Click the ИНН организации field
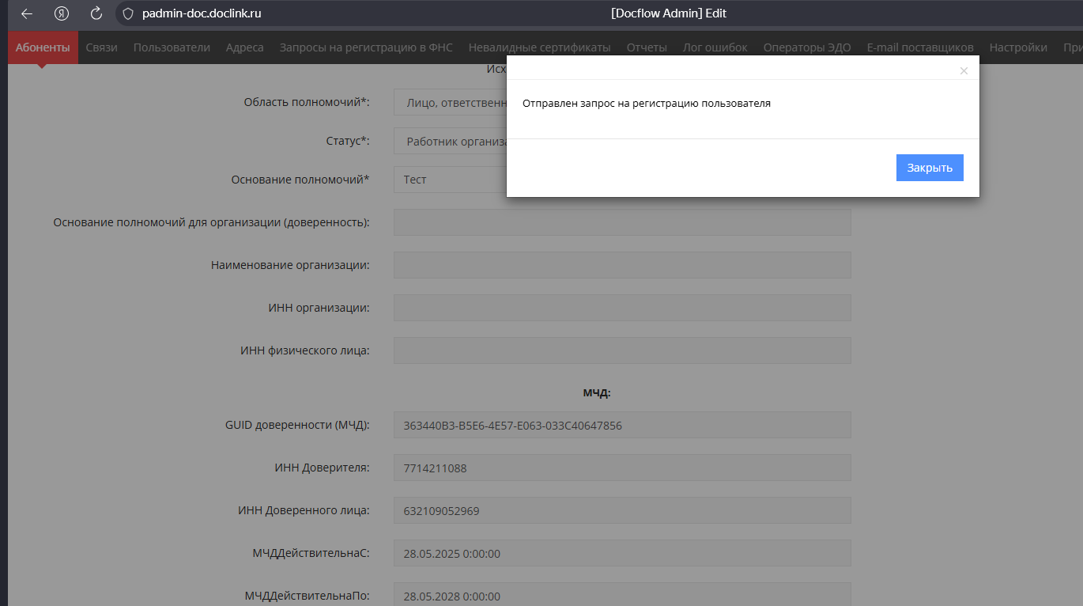This screenshot has width=1083, height=606. coord(622,308)
